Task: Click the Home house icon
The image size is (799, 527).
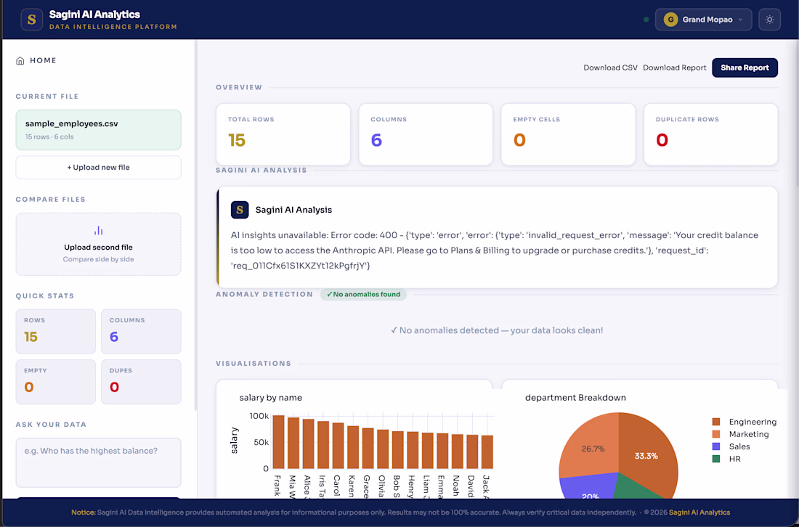Action: tap(20, 61)
